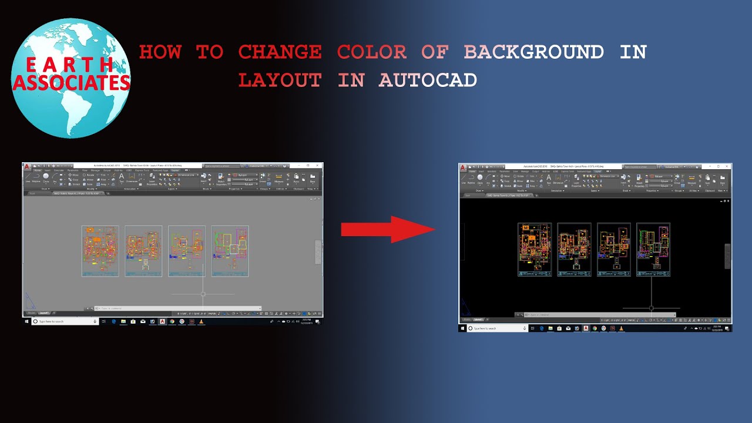Click the command line input in gray-background window
The height and width of the screenshot is (423, 752).
(177, 308)
